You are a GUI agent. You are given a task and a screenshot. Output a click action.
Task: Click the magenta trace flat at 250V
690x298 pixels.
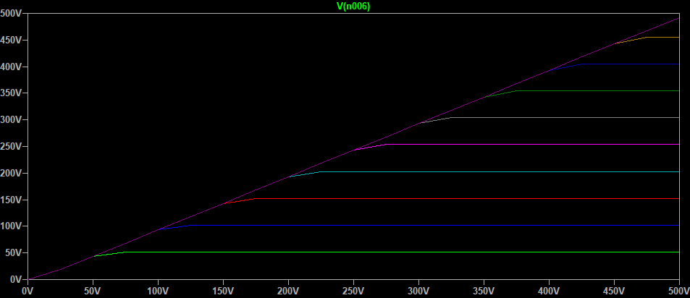tap(532, 144)
